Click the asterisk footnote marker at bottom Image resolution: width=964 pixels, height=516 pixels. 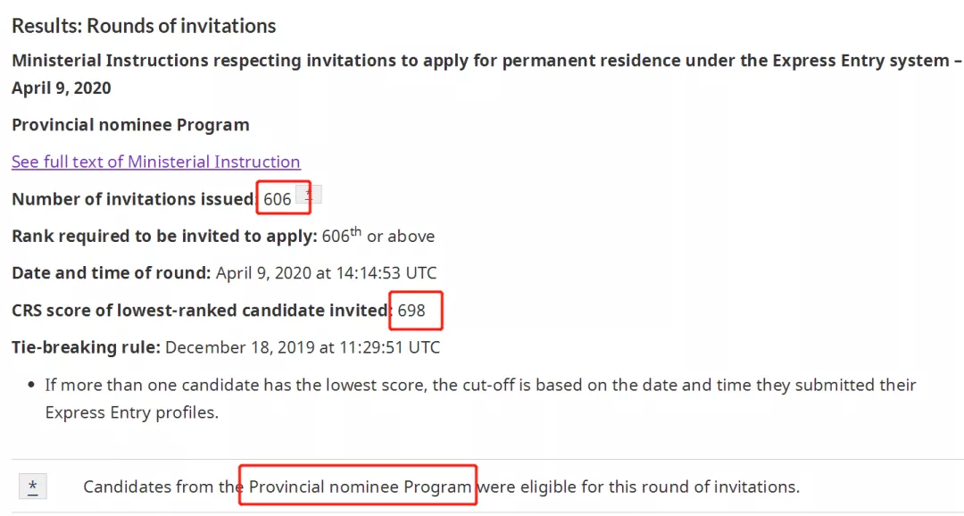[x=33, y=487]
